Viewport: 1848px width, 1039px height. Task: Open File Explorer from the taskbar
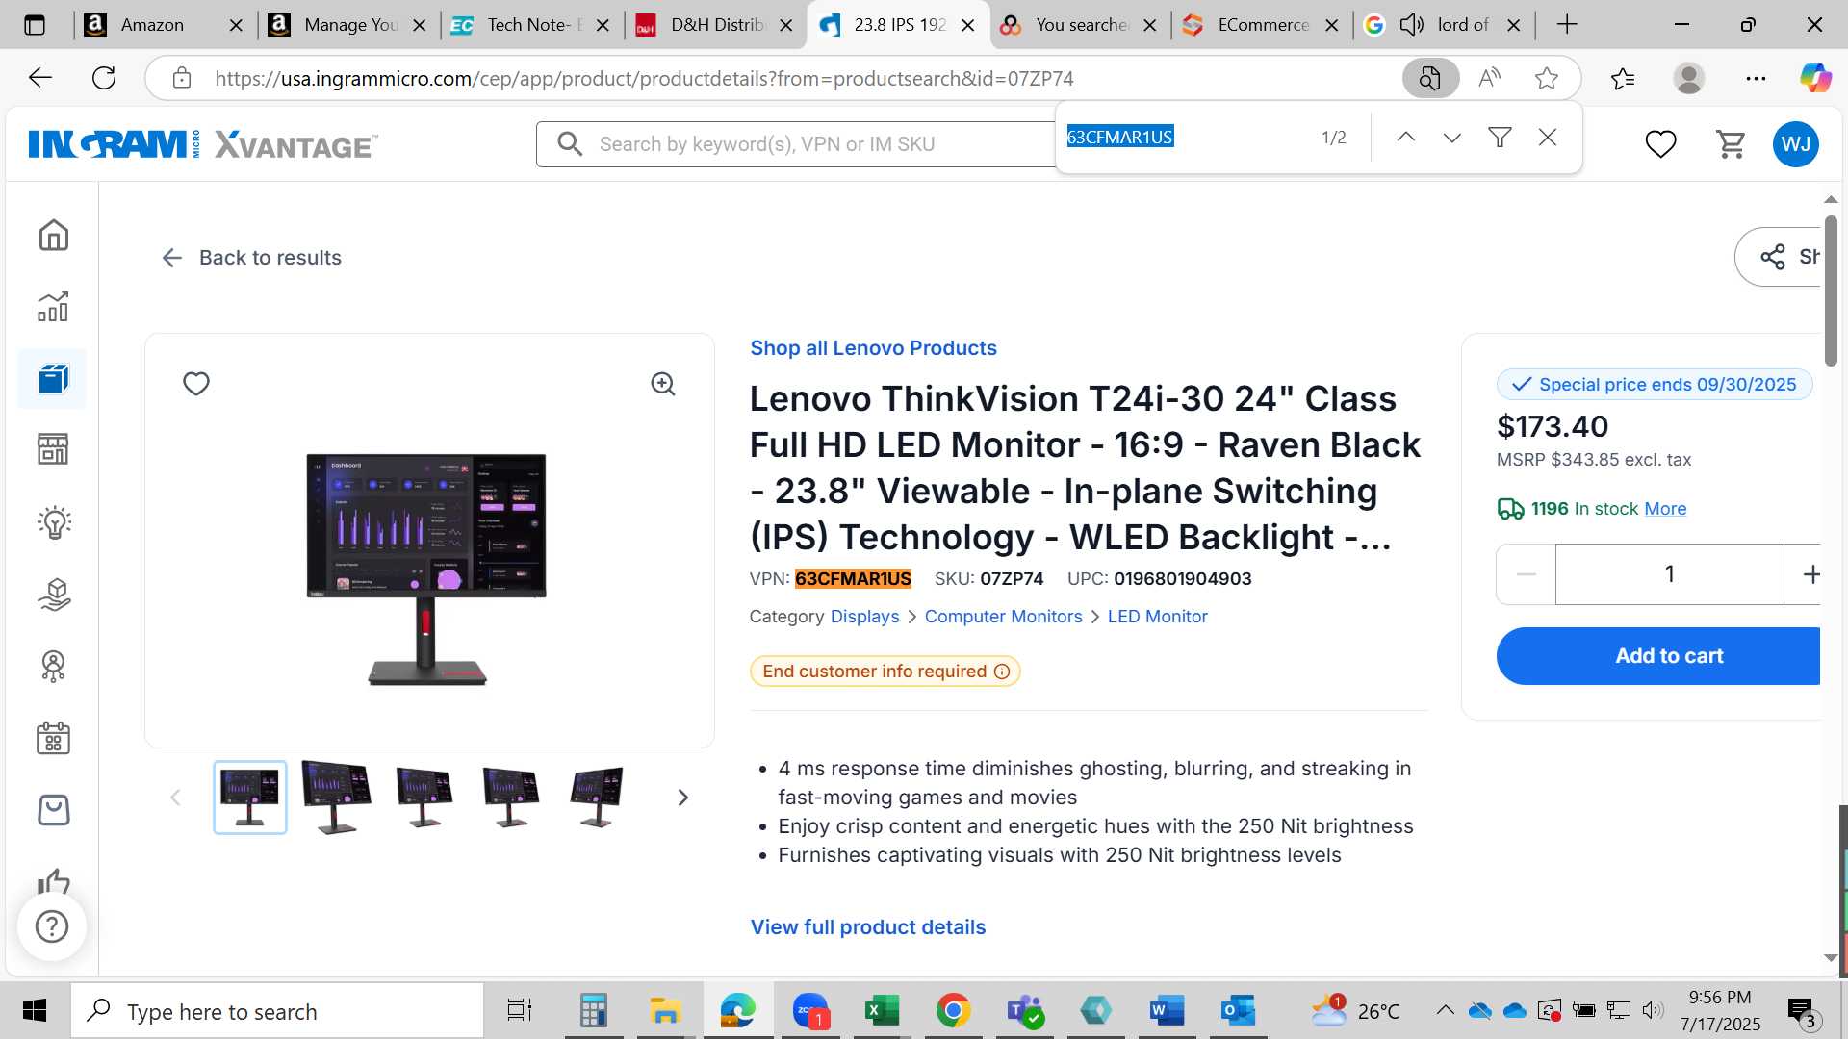665,1011
